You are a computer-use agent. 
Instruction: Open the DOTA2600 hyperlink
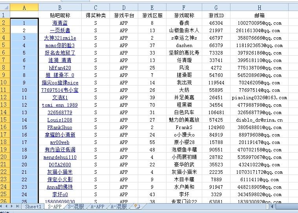(60, 165)
